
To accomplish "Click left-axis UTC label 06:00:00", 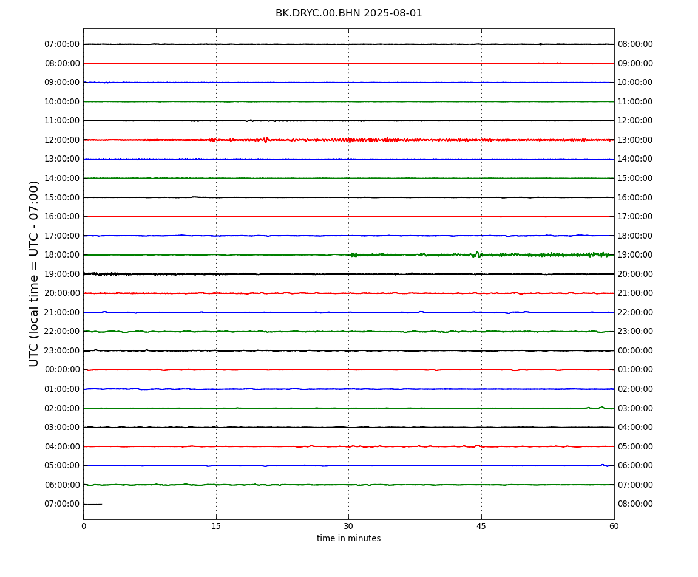I will pyautogui.click(x=62, y=485).
